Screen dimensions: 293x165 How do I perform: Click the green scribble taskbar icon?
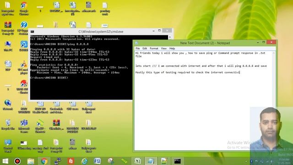(x=124, y=161)
